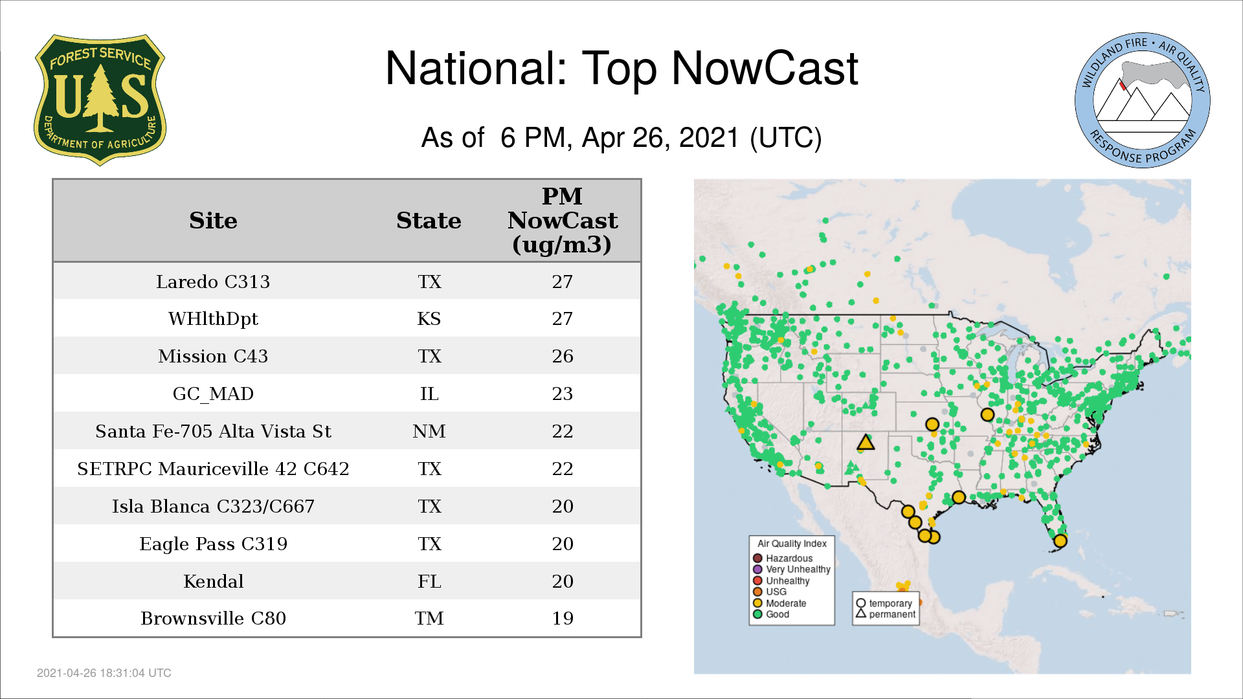
Task: Click the Very Unhealthy purple legend icon
Action: (757, 570)
